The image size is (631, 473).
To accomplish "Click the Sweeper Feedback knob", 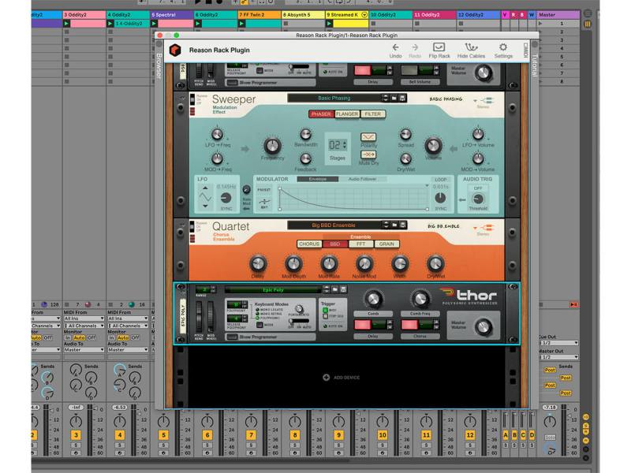I will (305, 159).
